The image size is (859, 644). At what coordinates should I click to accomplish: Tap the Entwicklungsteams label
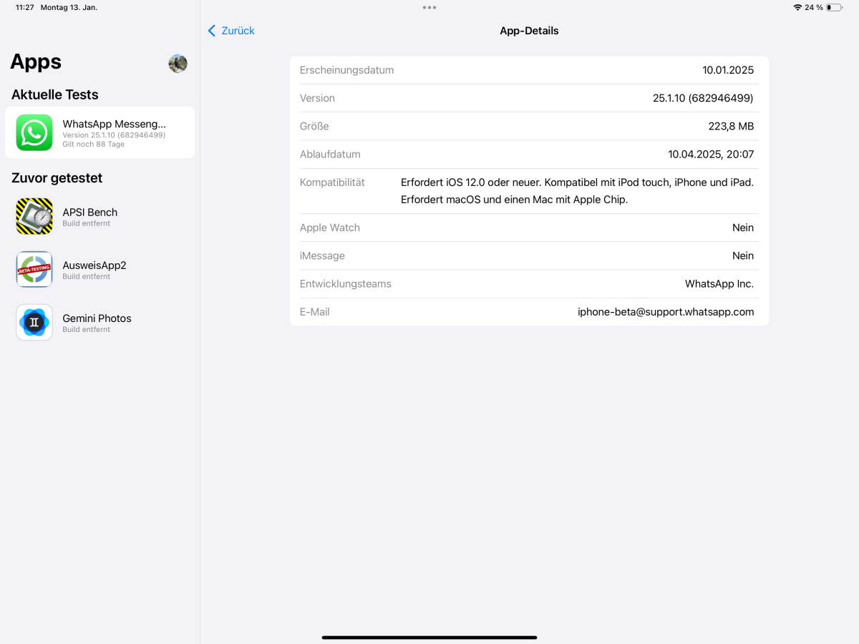coord(346,284)
